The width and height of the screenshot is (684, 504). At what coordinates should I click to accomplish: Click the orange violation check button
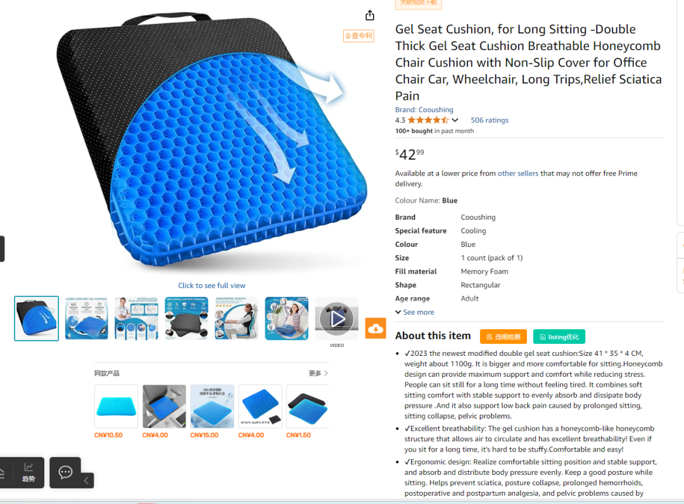(503, 337)
